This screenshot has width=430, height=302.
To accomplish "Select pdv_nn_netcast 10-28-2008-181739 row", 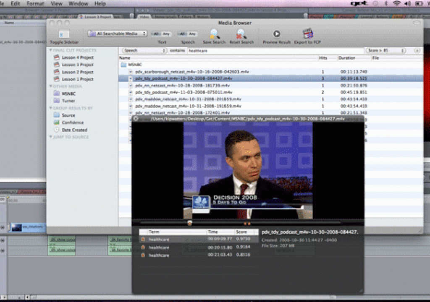I will click(x=271, y=86).
